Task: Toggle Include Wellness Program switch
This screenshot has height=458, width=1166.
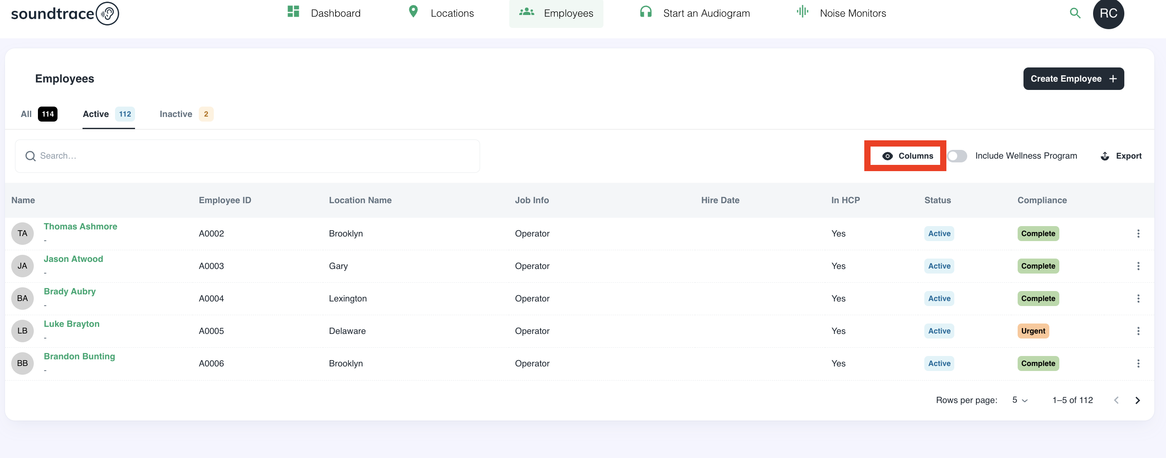Action: [957, 156]
